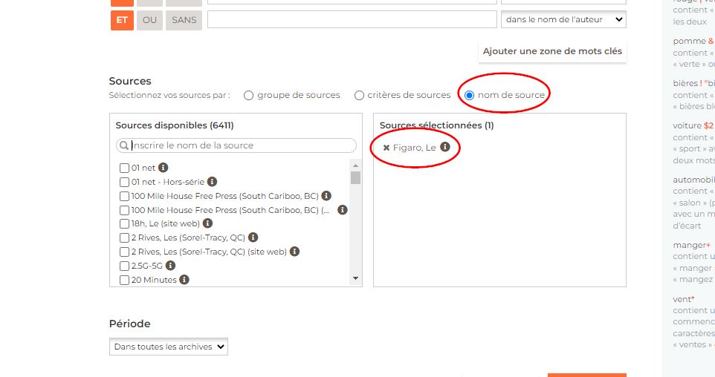Select the ET operator button
The width and height of the screenshot is (715, 377).
pyautogui.click(x=122, y=20)
